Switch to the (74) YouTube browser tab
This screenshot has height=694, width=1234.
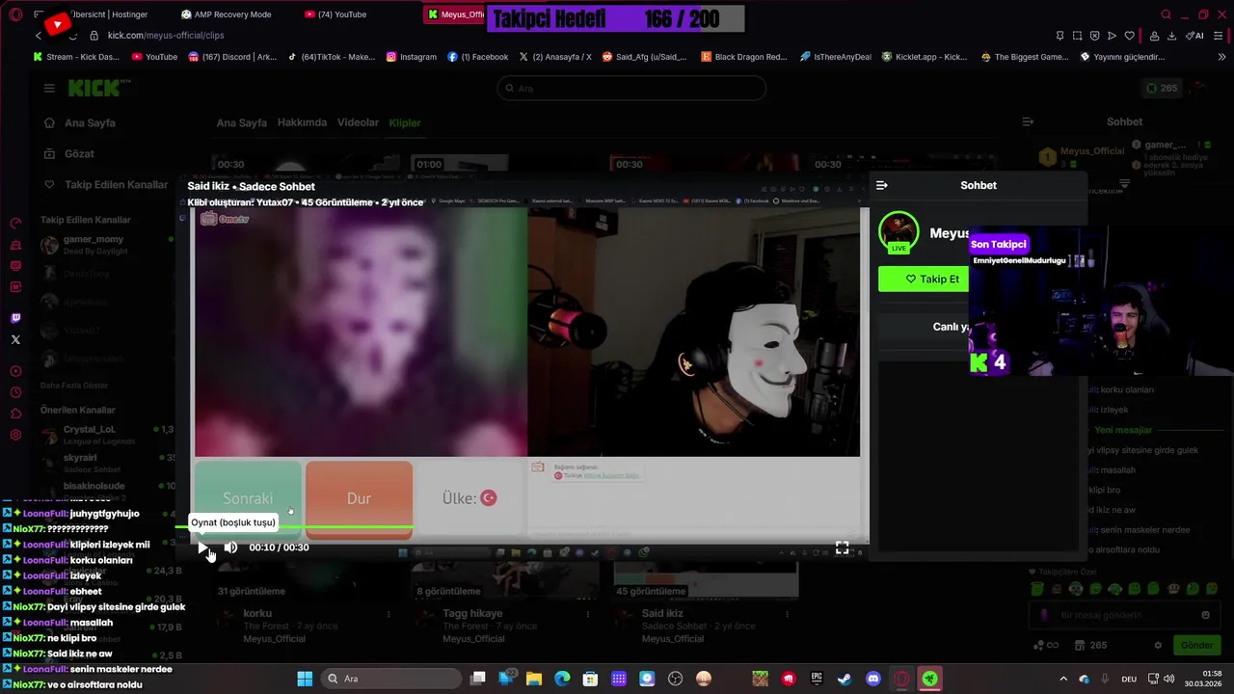pos(335,14)
